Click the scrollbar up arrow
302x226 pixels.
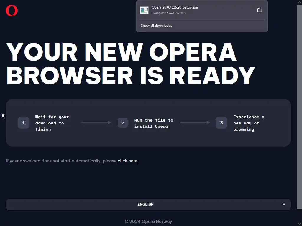coord(299,2)
